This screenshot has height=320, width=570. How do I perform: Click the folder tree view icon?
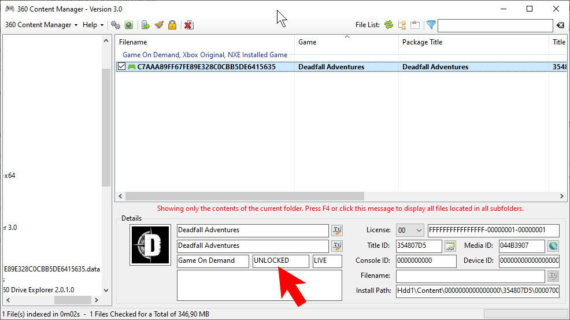402,25
